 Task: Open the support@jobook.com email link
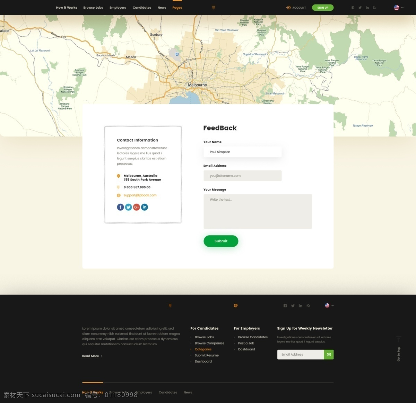pos(140,195)
